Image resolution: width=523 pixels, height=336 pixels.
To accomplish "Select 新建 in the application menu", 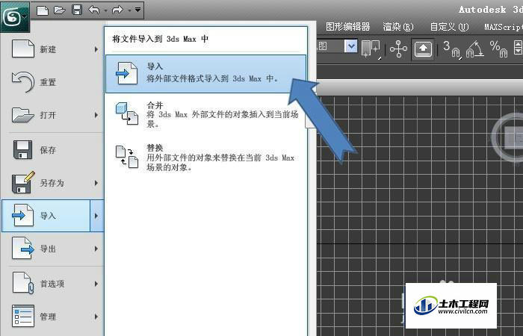I will [x=52, y=49].
